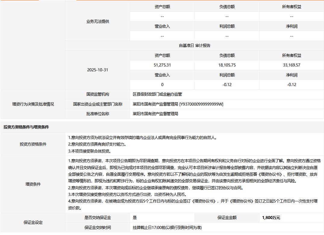The width and height of the screenshot is (324, 235).
Task: Click 莱阳市国有资产监督管理局 entry with code Y9370000999999999W
Action: tap(178, 104)
